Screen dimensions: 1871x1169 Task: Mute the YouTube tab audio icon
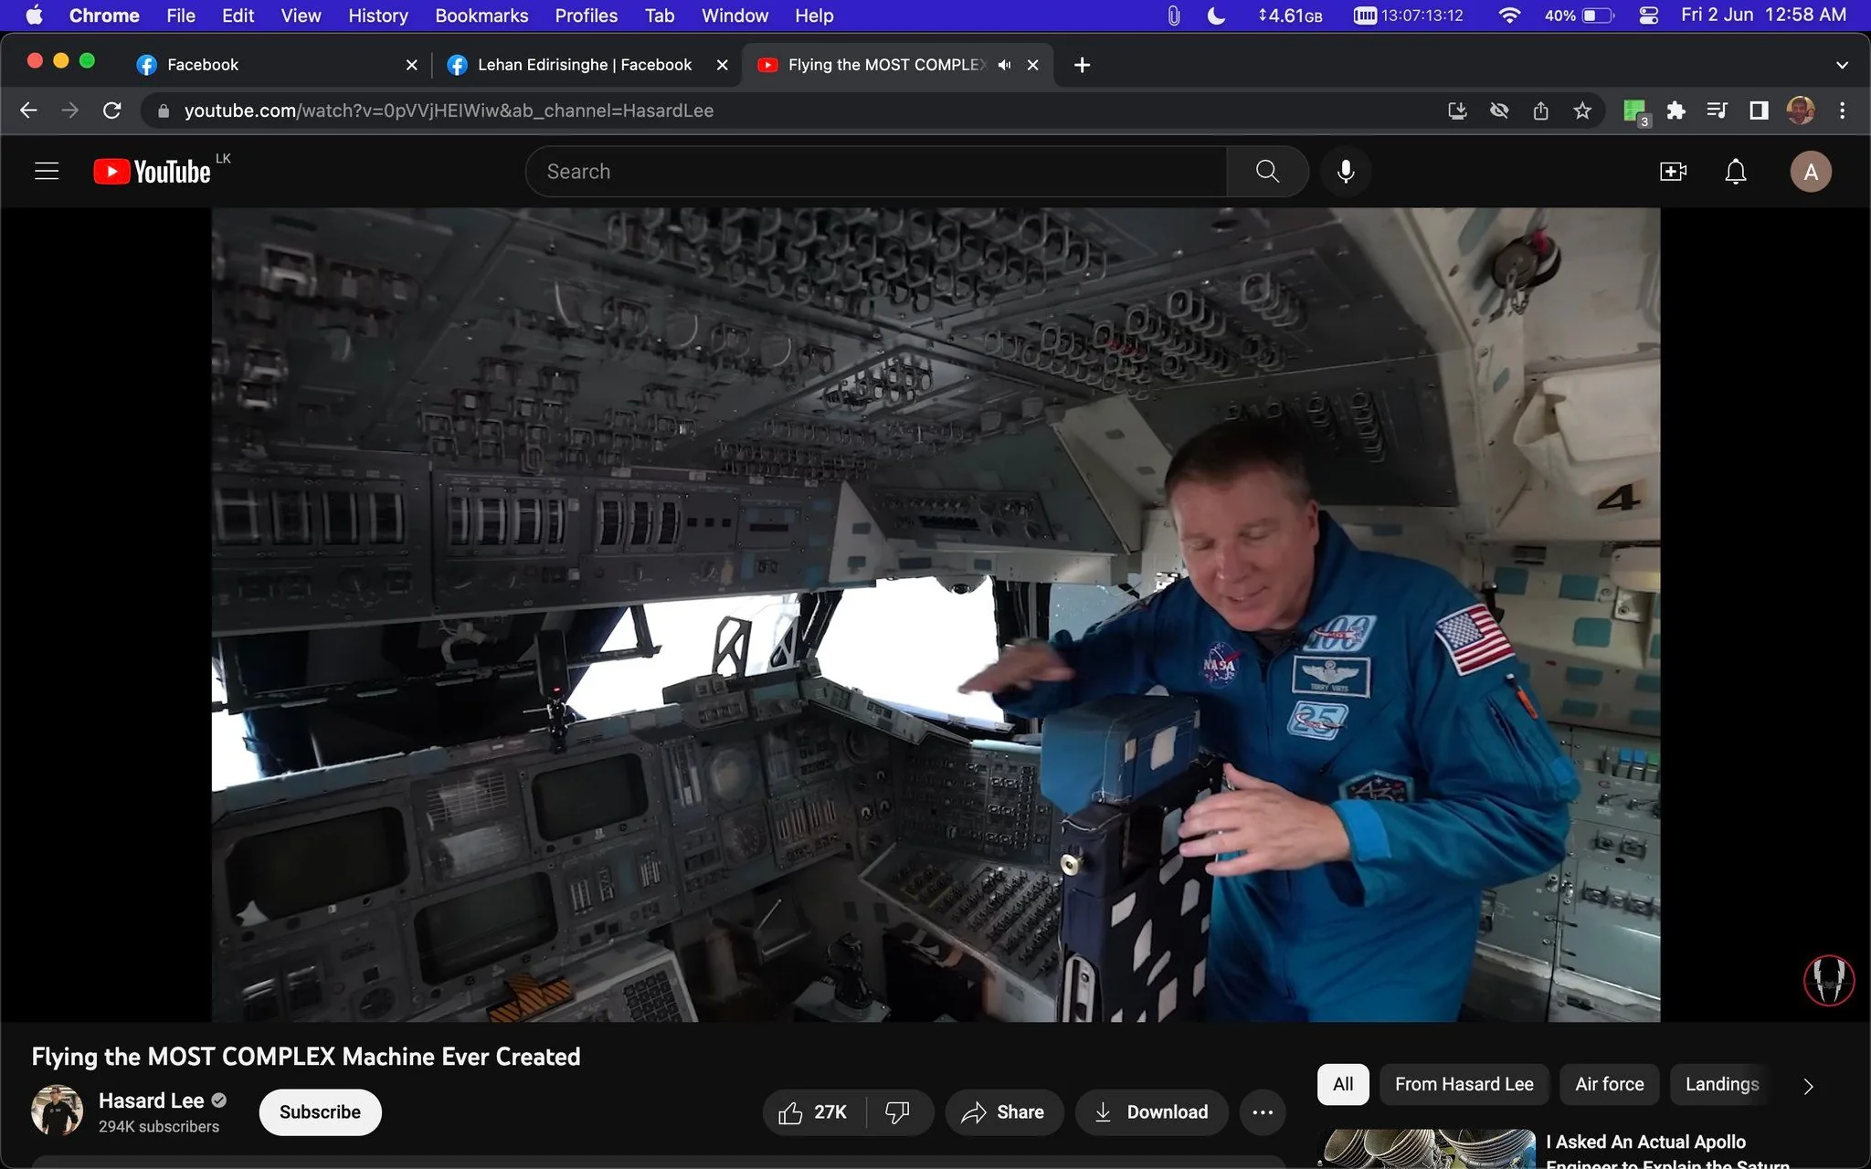[1005, 65]
